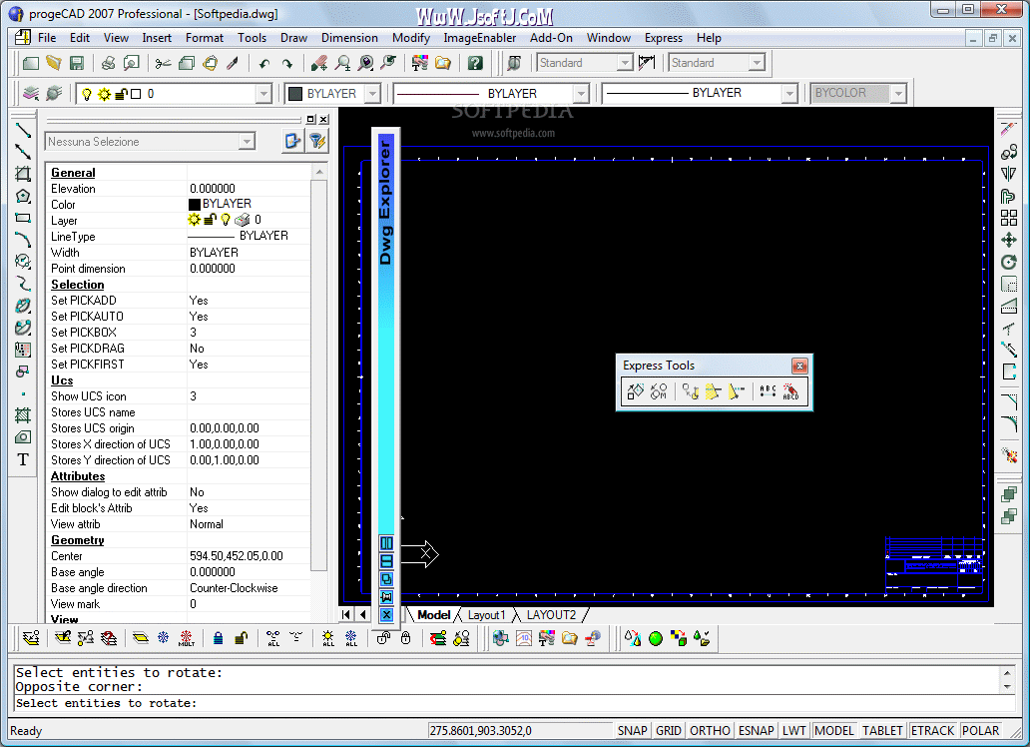This screenshot has width=1030, height=747.
Task: Click the Print icon in toolbar
Action: tap(108, 63)
